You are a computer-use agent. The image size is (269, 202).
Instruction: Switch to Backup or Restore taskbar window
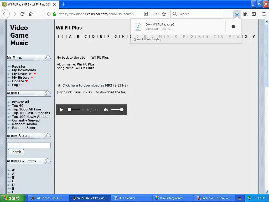214,198
